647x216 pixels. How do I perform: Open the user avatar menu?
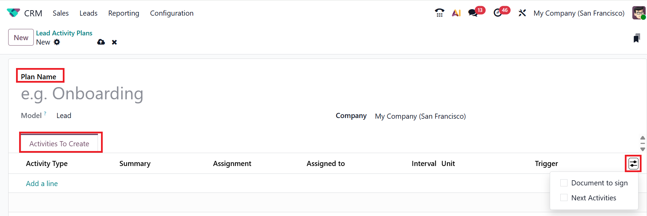point(639,13)
